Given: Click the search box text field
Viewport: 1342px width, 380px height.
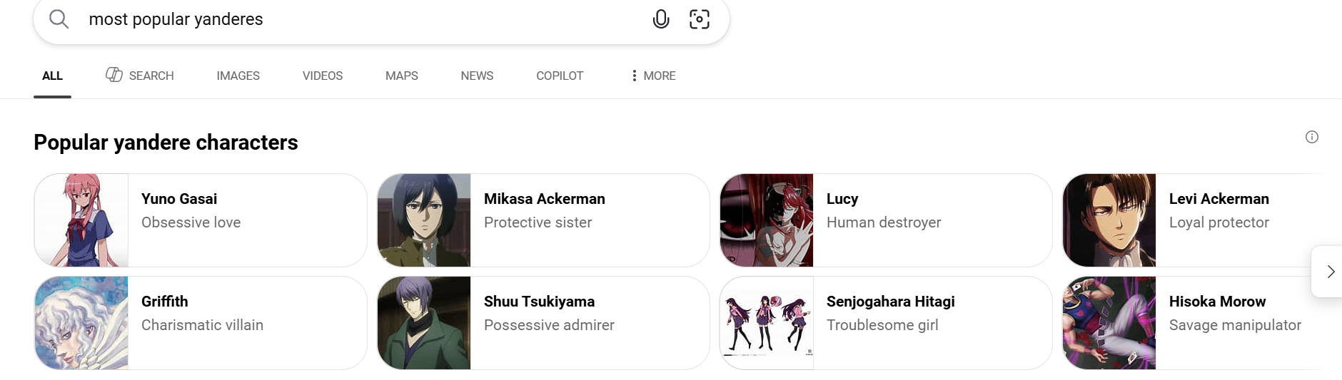Looking at the screenshot, I should click(357, 19).
